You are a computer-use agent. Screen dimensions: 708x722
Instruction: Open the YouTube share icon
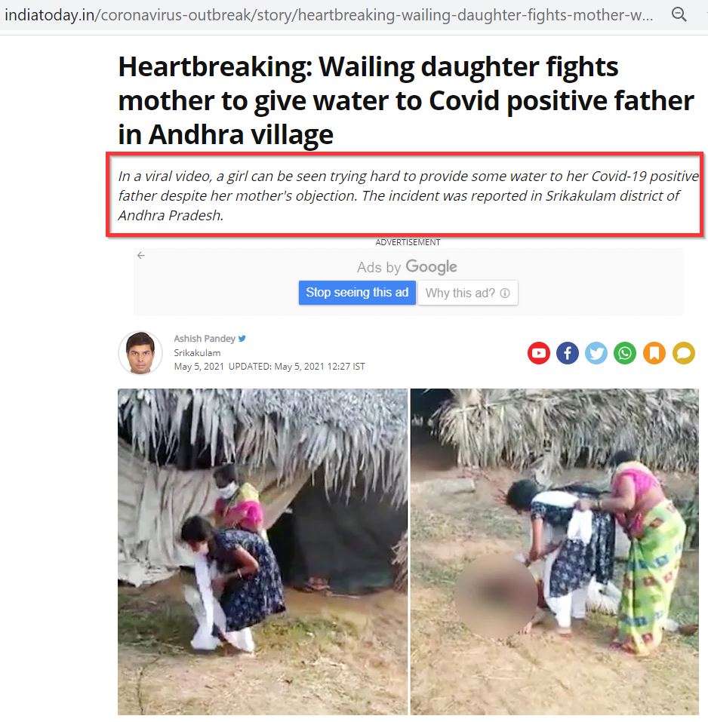pyautogui.click(x=538, y=353)
